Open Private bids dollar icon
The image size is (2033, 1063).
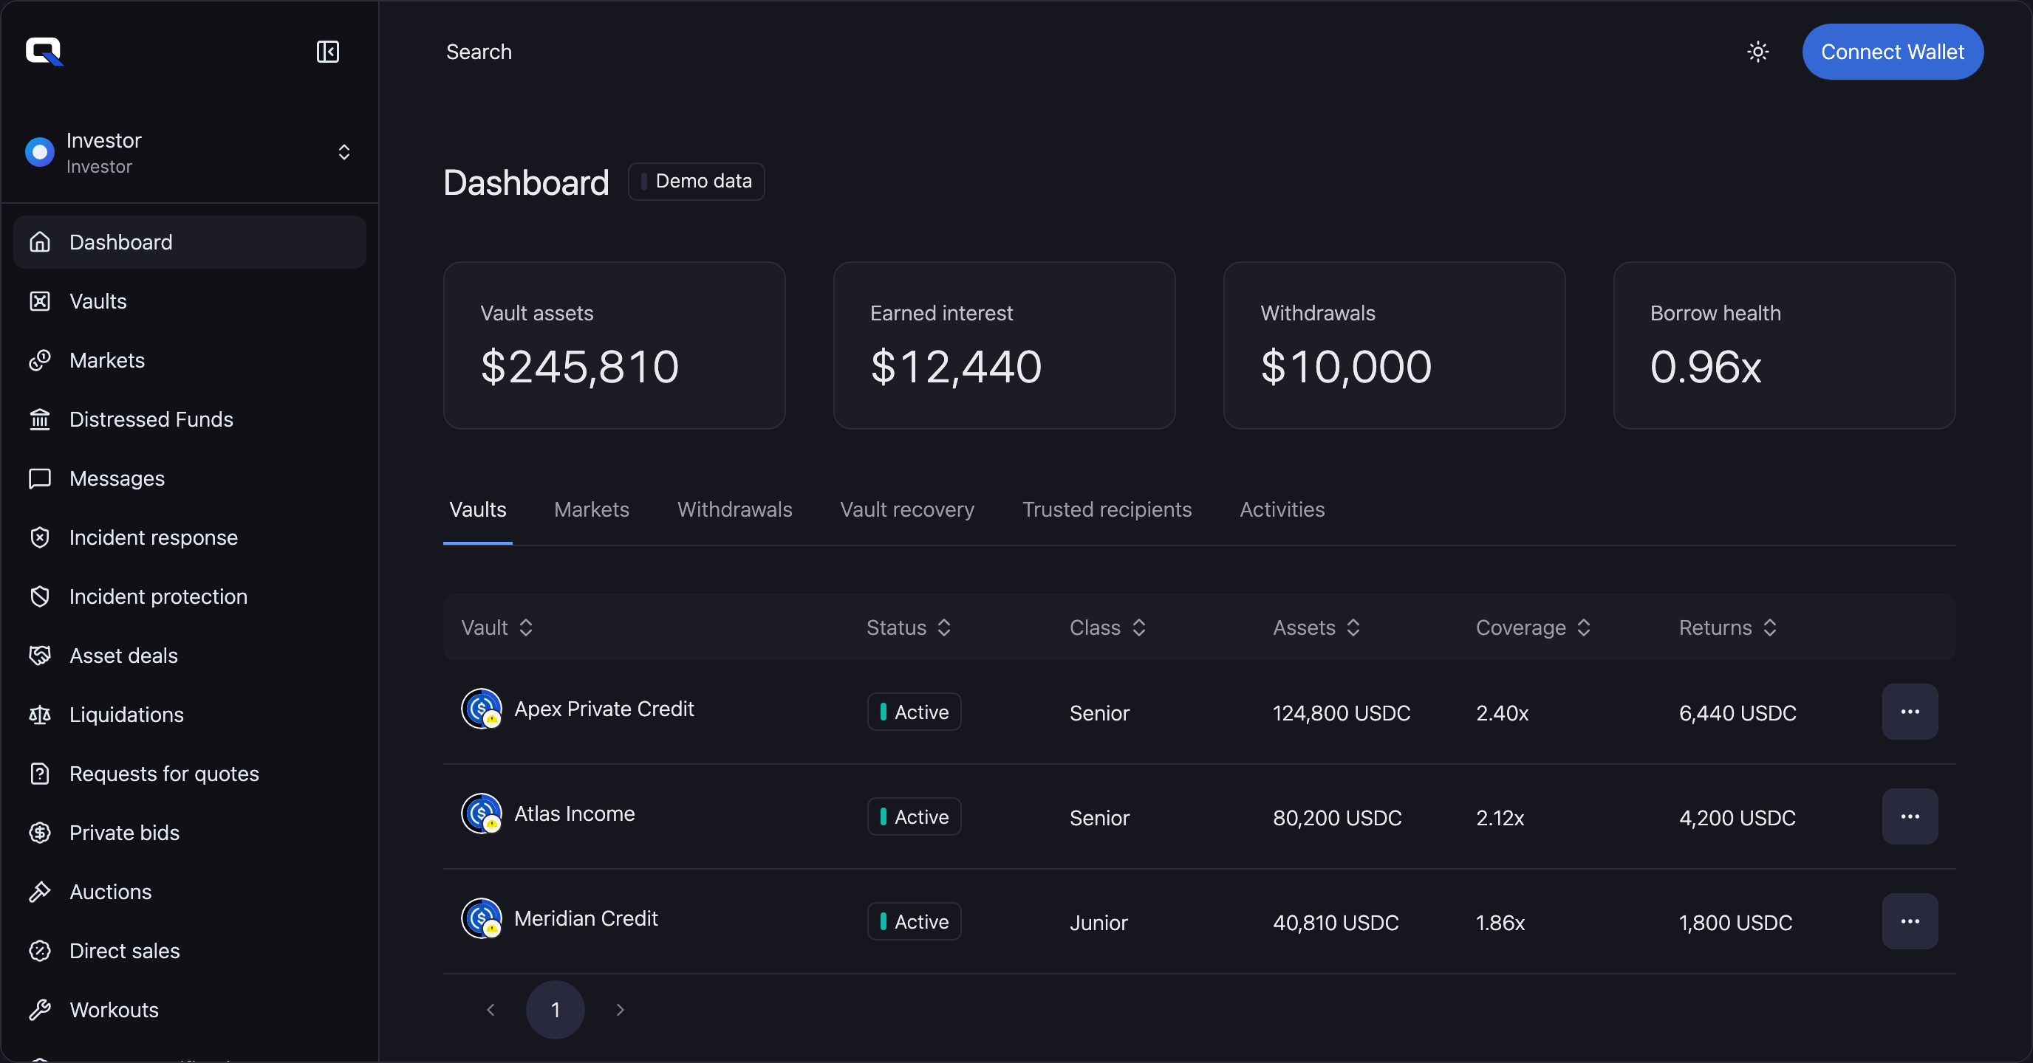point(39,833)
